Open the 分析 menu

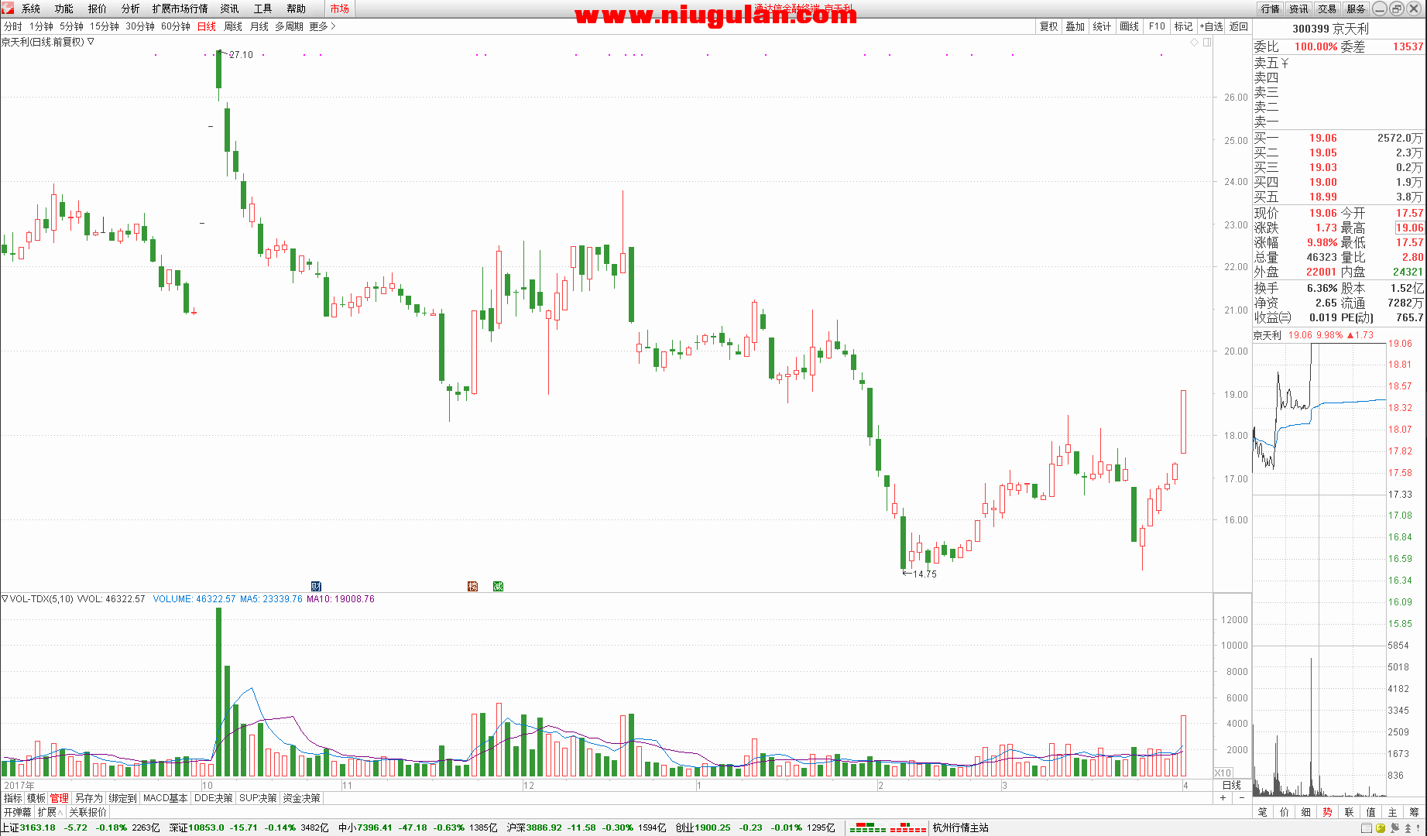point(131,9)
